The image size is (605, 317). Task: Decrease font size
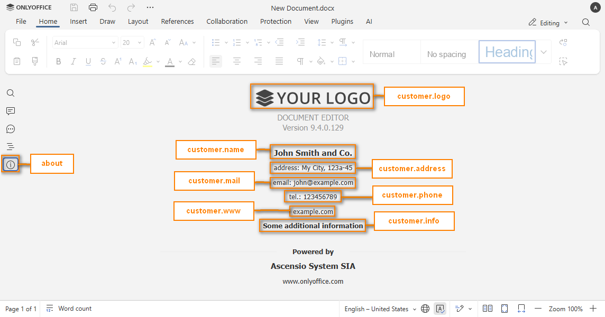click(x=168, y=42)
